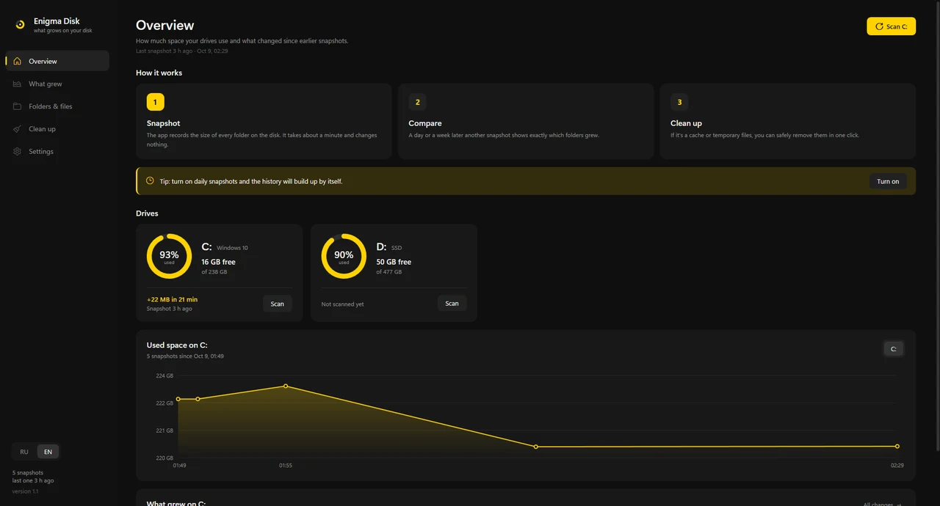The image size is (940, 506).
Task: Click Scan on the D: drive card
Action: click(x=452, y=304)
